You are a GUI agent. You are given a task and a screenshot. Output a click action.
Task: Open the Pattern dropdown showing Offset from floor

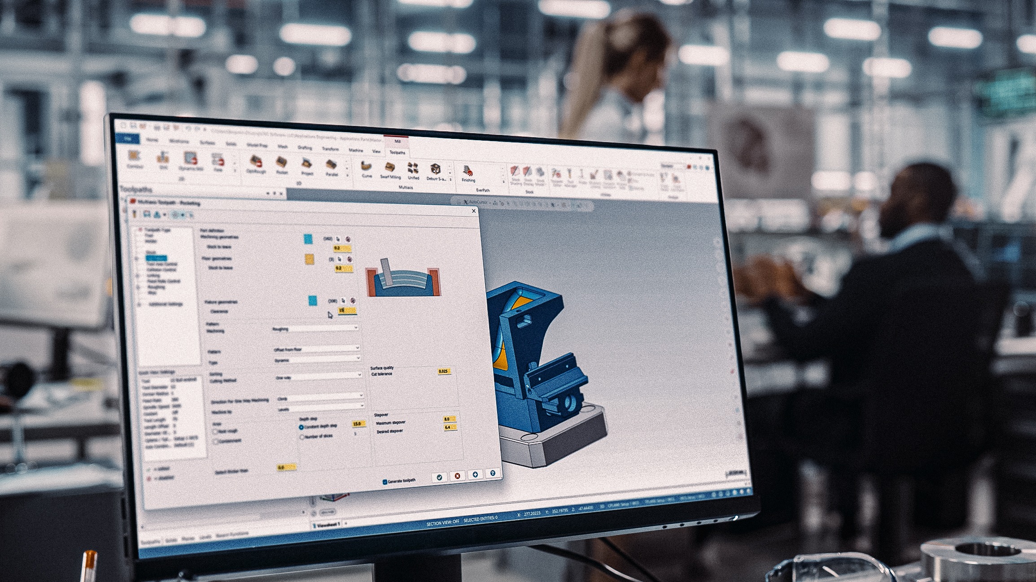tap(317, 348)
